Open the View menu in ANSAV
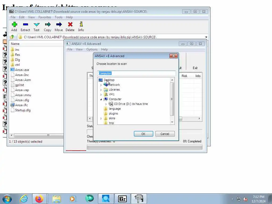Screen dimensions: 272x204 [x=79, y=49]
